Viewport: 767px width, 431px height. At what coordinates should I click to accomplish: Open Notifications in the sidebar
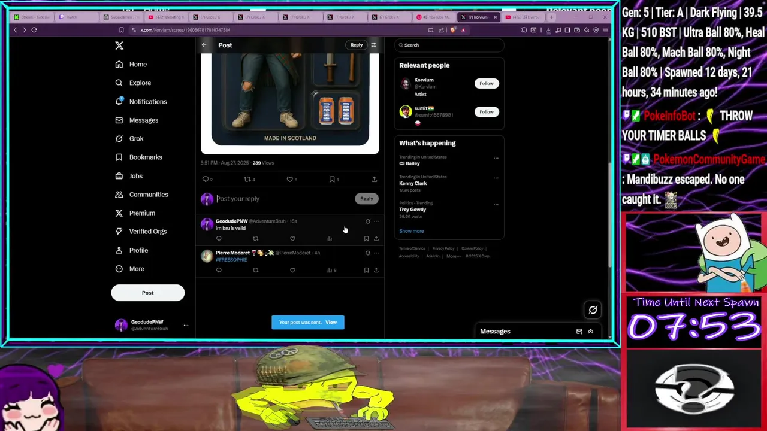point(141,101)
